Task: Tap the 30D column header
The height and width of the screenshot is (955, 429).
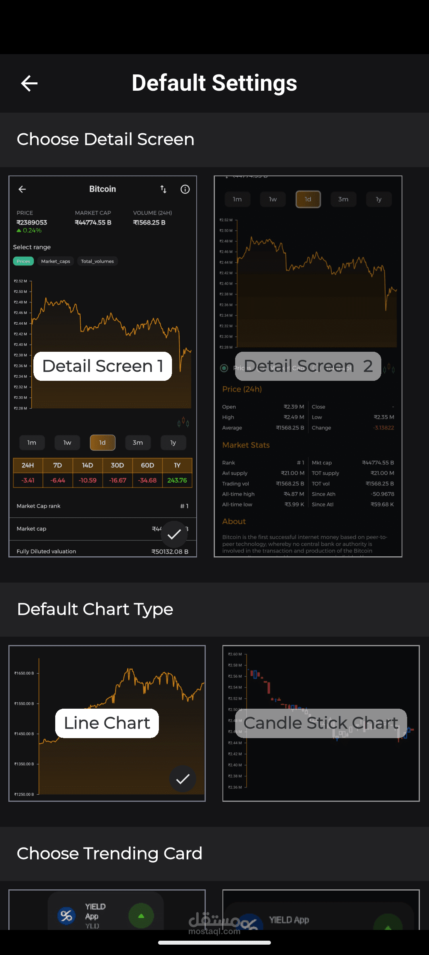Action: click(x=117, y=465)
